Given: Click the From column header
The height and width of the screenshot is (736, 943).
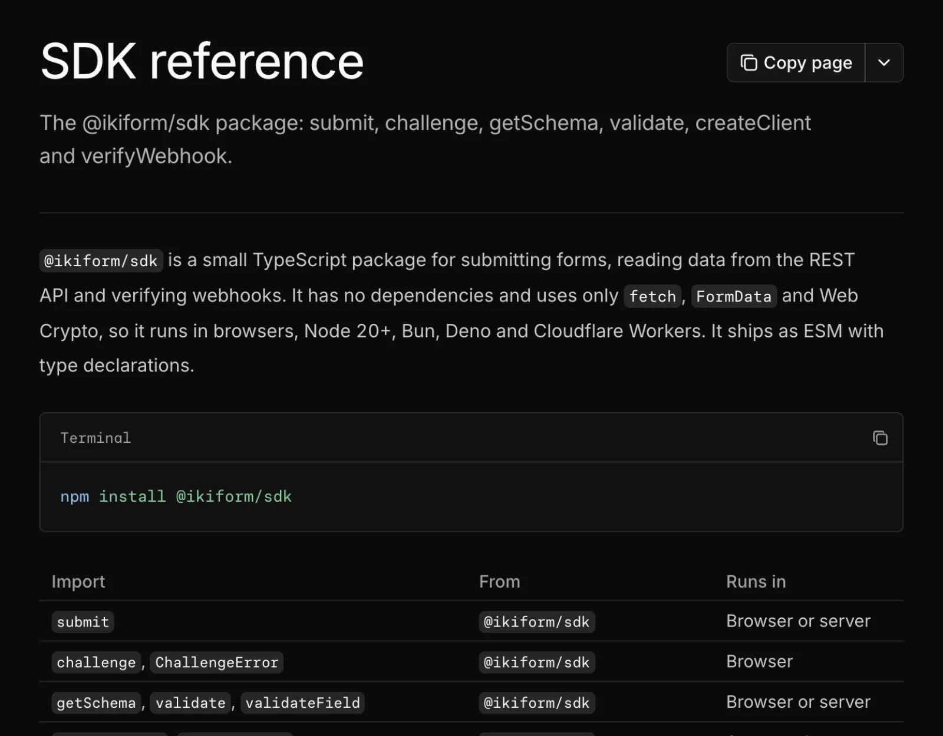Looking at the screenshot, I should [499, 582].
